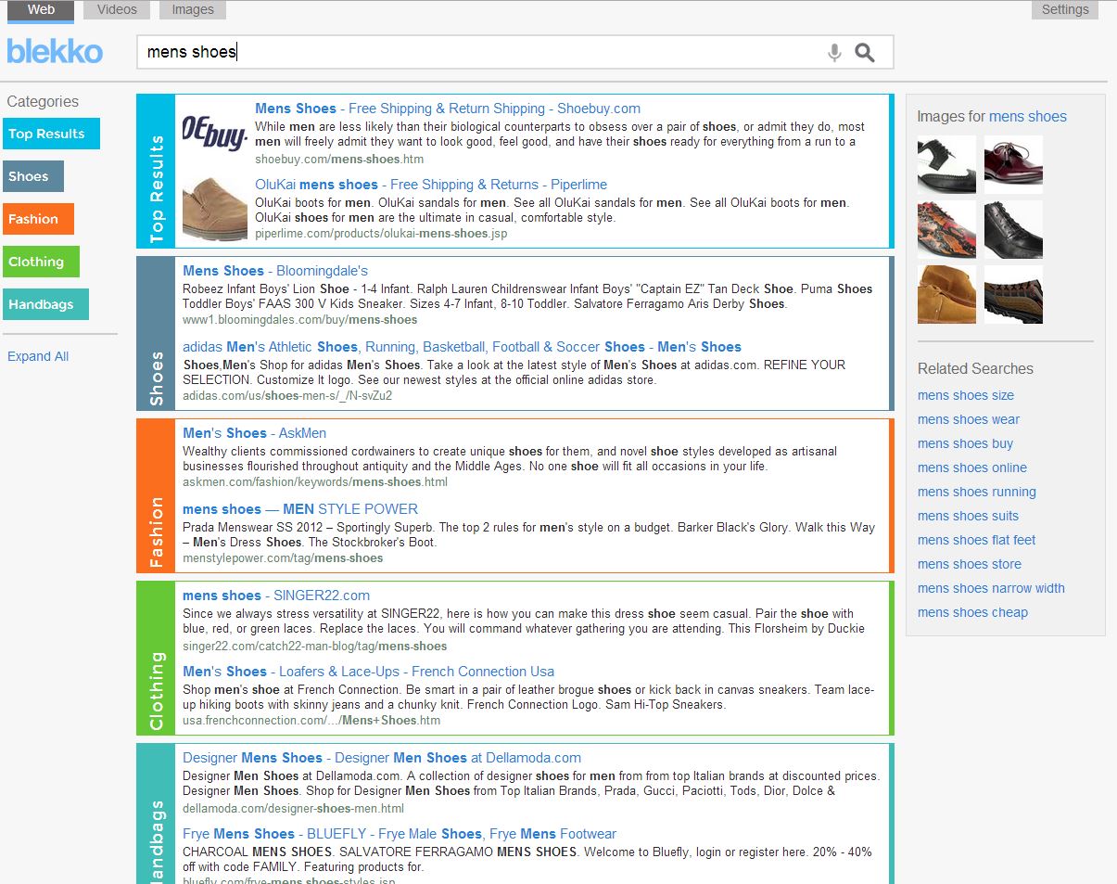
Task: Click the blekko logo
Action: [x=55, y=51]
